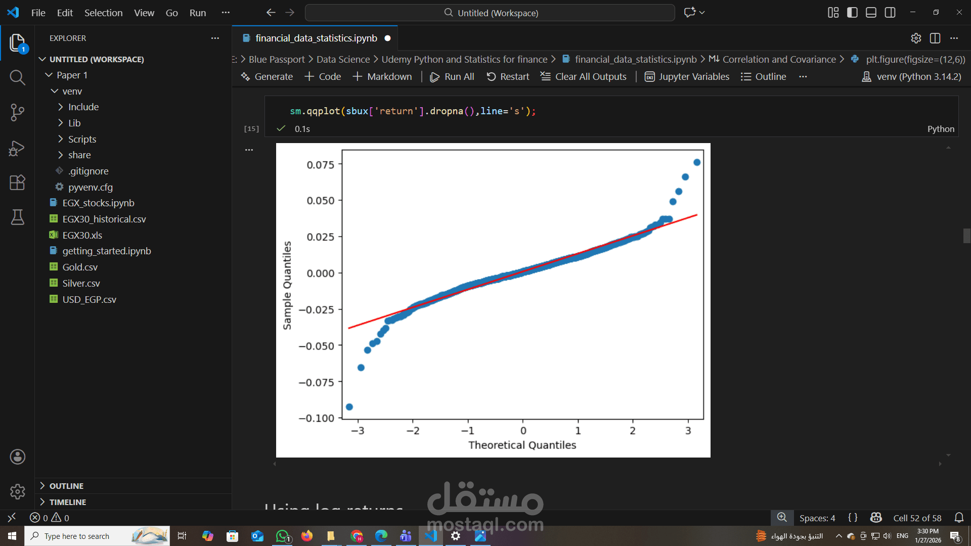The width and height of the screenshot is (971, 546).
Task: Toggle the bottom Panel layout button
Action: click(x=871, y=13)
